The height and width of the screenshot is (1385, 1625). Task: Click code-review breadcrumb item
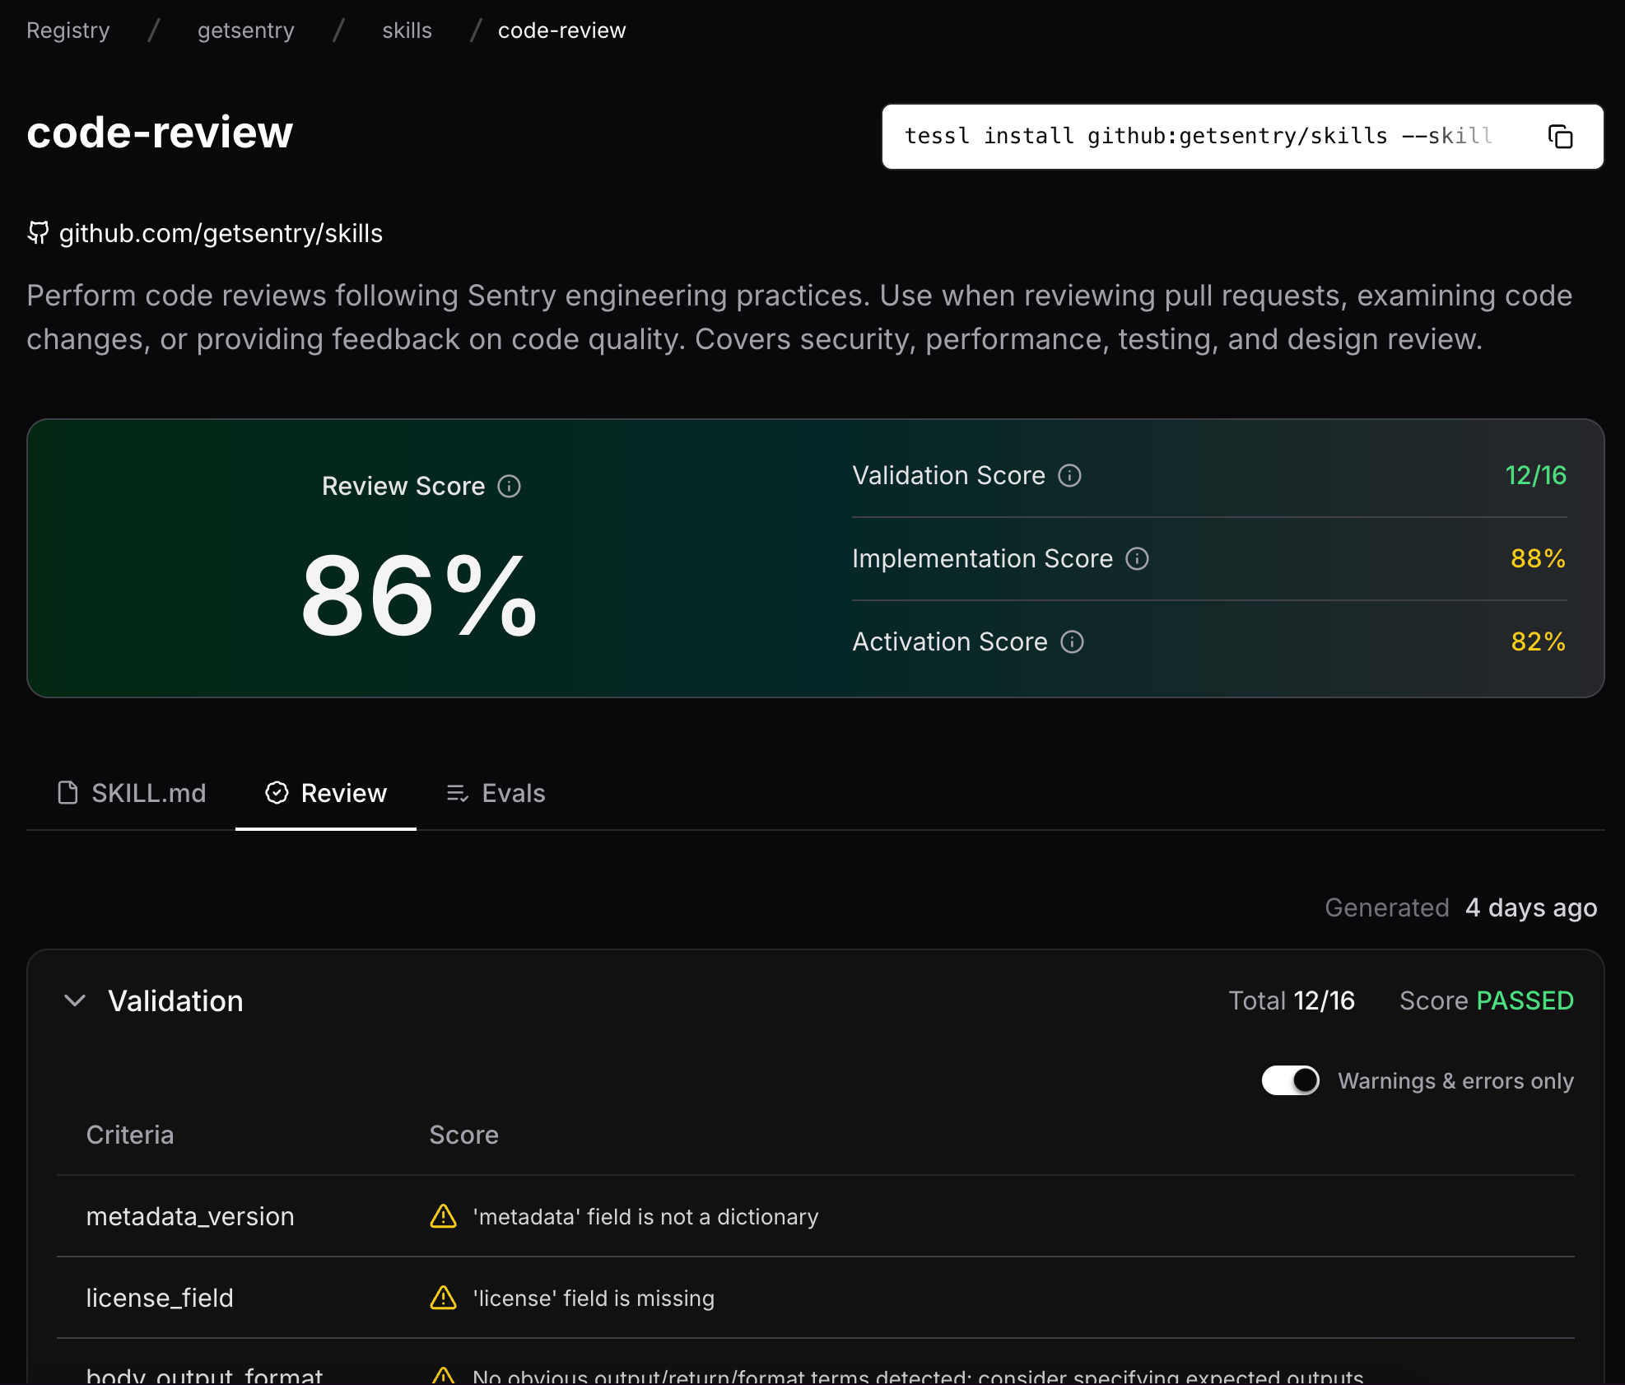562,30
